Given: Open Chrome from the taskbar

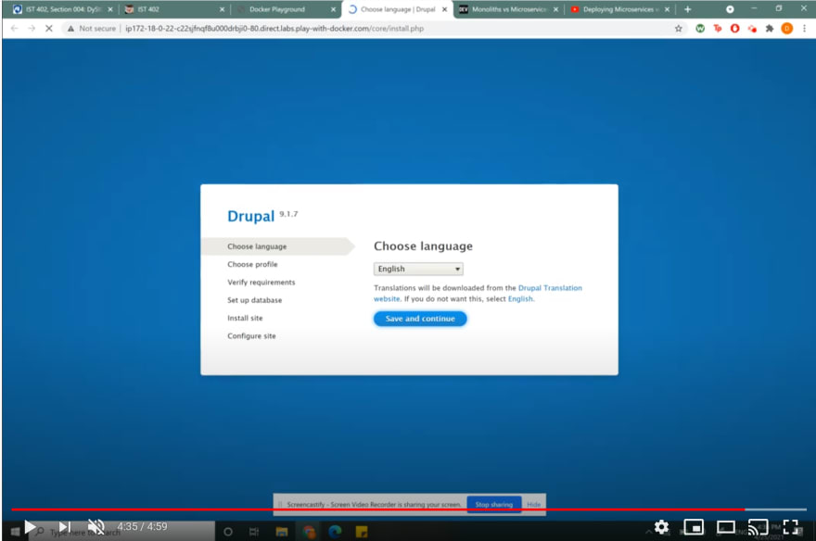Looking at the screenshot, I should (309, 532).
